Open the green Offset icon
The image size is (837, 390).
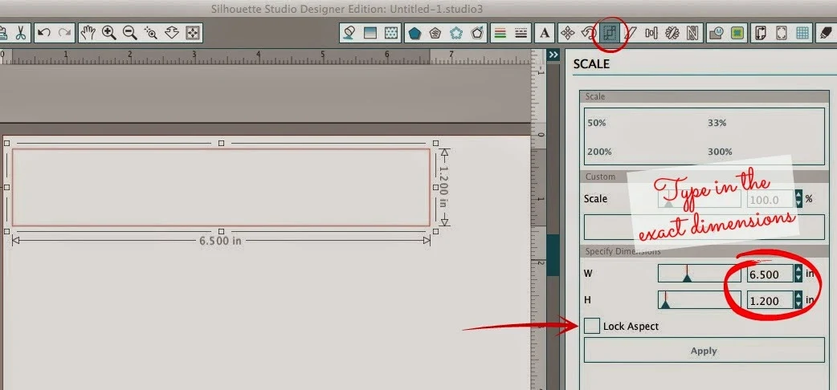click(737, 33)
